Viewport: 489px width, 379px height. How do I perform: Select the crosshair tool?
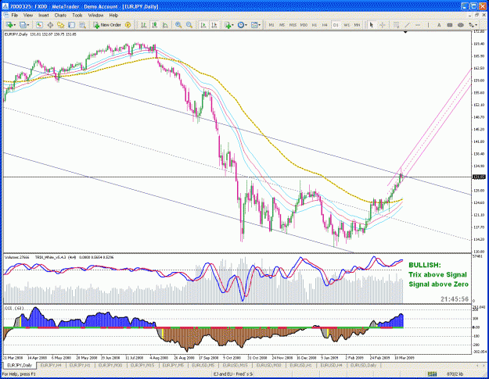click(x=383, y=25)
